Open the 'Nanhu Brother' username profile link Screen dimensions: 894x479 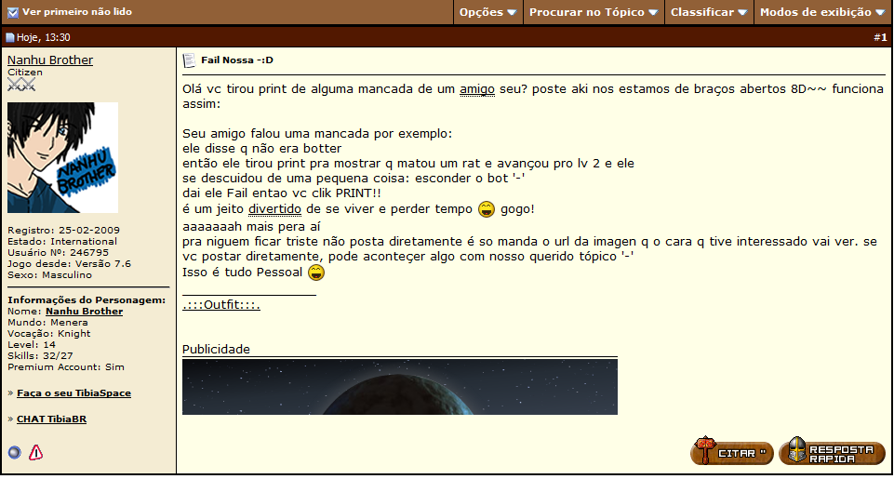[50, 60]
